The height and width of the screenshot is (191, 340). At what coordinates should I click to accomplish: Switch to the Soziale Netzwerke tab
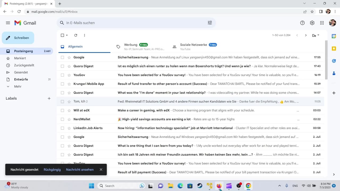(x=196, y=47)
